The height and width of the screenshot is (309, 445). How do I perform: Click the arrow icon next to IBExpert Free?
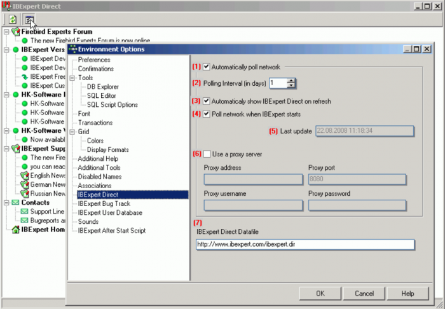tap(25, 77)
